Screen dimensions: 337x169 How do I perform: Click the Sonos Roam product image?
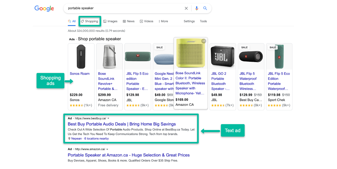(x=81, y=57)
